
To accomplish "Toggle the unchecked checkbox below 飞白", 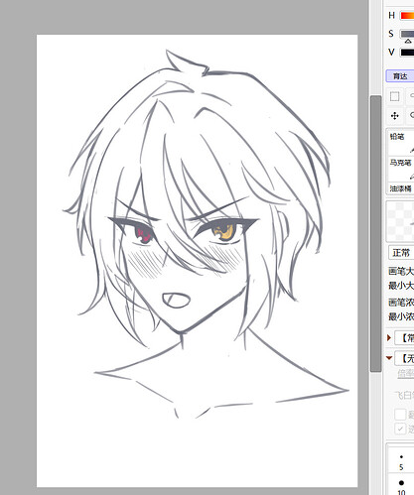I will (400, 414).
